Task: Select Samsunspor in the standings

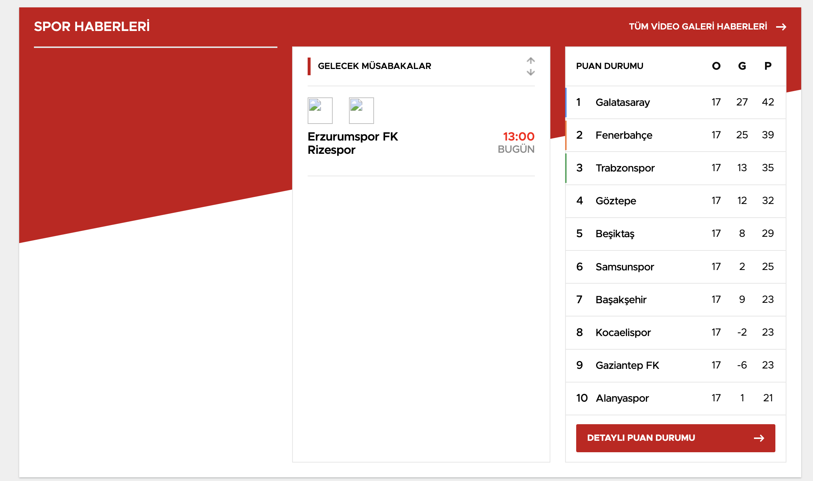Action: (625, 267)
